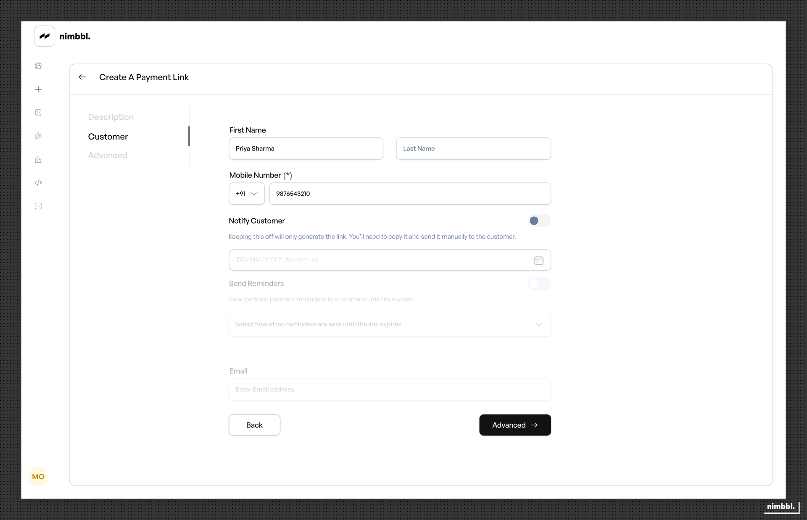Viewport: 807px width, 520px height.
Task: Open settings via the wrench-gear sidebar icon
Action: click(38, 136)
